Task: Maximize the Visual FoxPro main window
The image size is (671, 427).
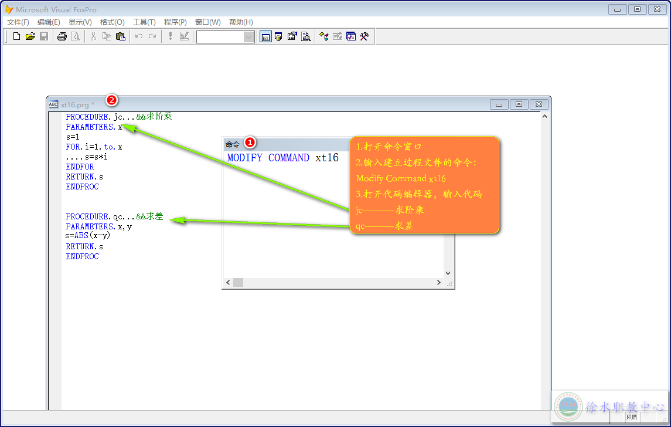Action: pyautogui.click(x=637, y=9)
